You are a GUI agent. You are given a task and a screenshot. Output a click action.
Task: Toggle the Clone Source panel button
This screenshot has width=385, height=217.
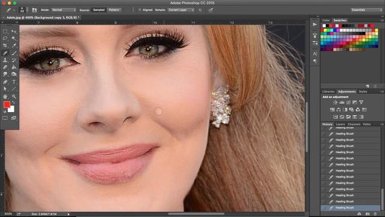tap(34, 10)
